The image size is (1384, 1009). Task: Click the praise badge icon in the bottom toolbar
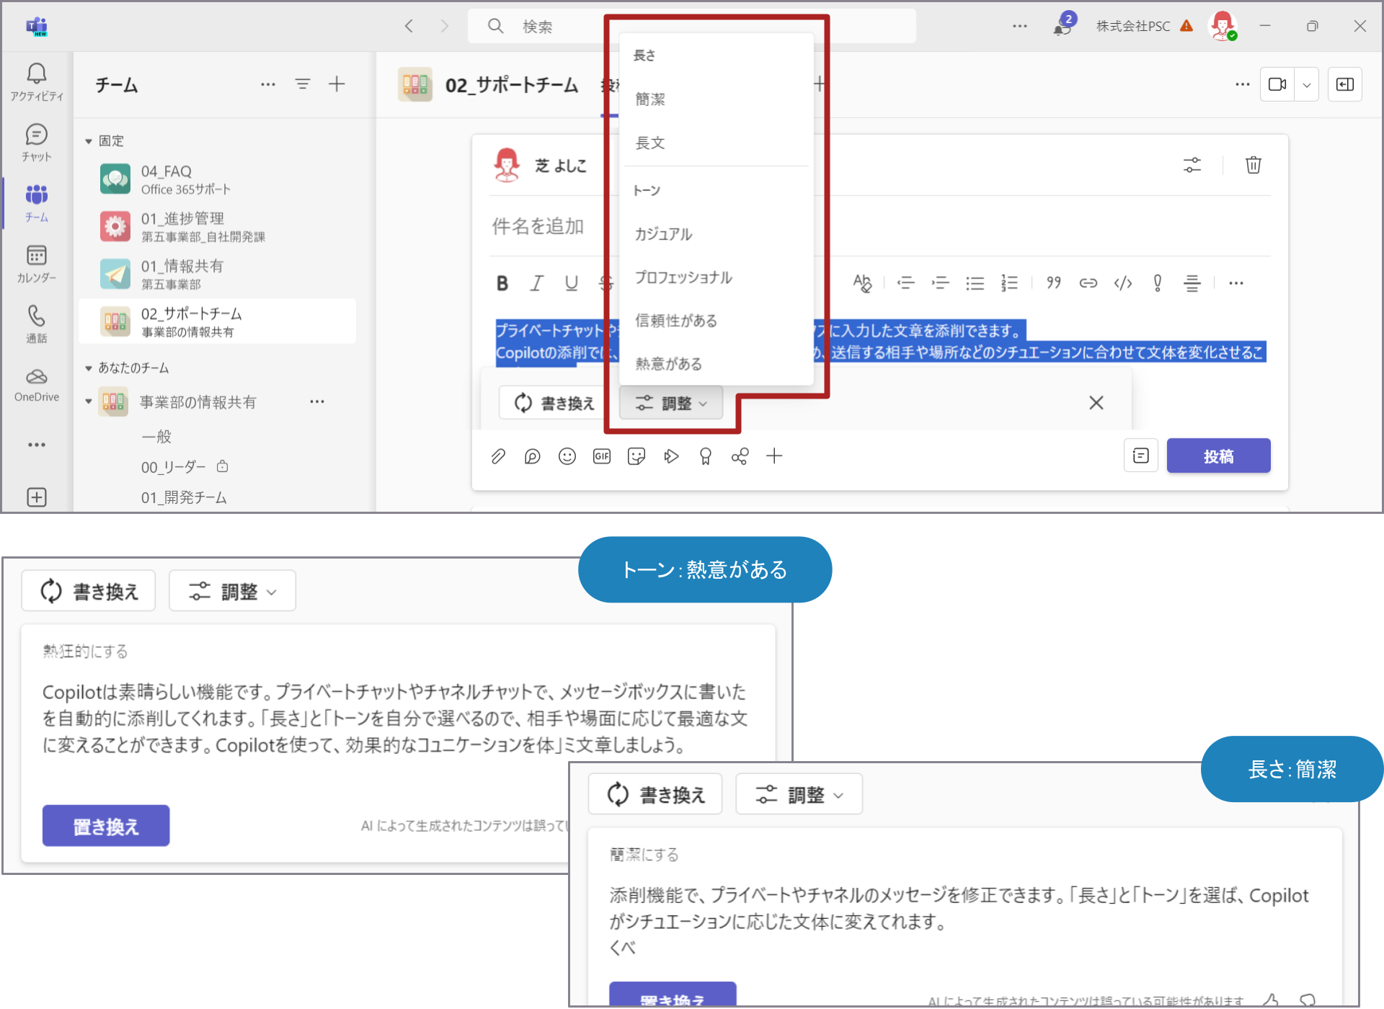tap(706, 456)
